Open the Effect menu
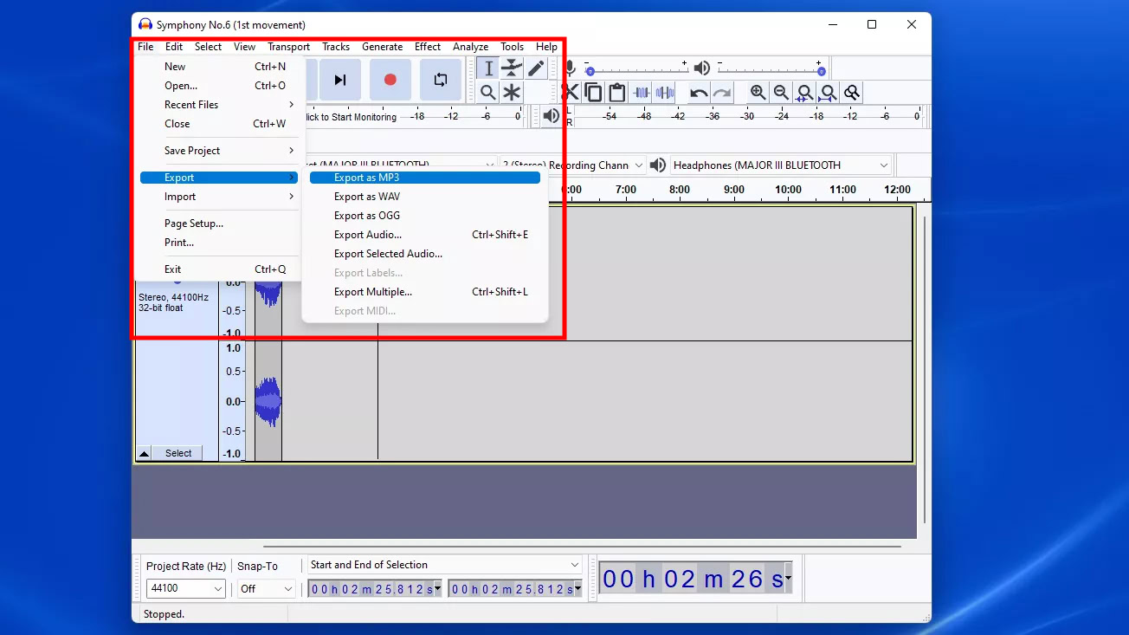 428,47
